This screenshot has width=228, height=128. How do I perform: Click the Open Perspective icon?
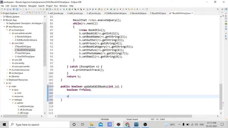click(x=222, y=9)
